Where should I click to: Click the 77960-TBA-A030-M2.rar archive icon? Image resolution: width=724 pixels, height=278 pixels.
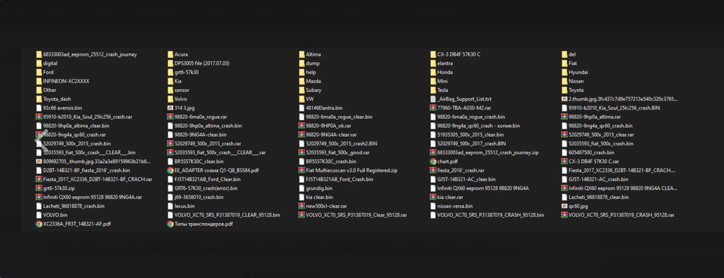433,108
